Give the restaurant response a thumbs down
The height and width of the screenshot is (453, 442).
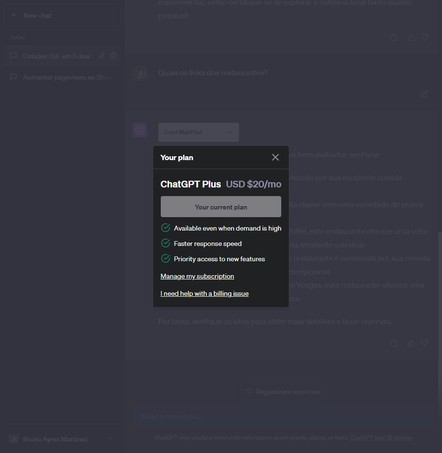(x=424, y=343)
